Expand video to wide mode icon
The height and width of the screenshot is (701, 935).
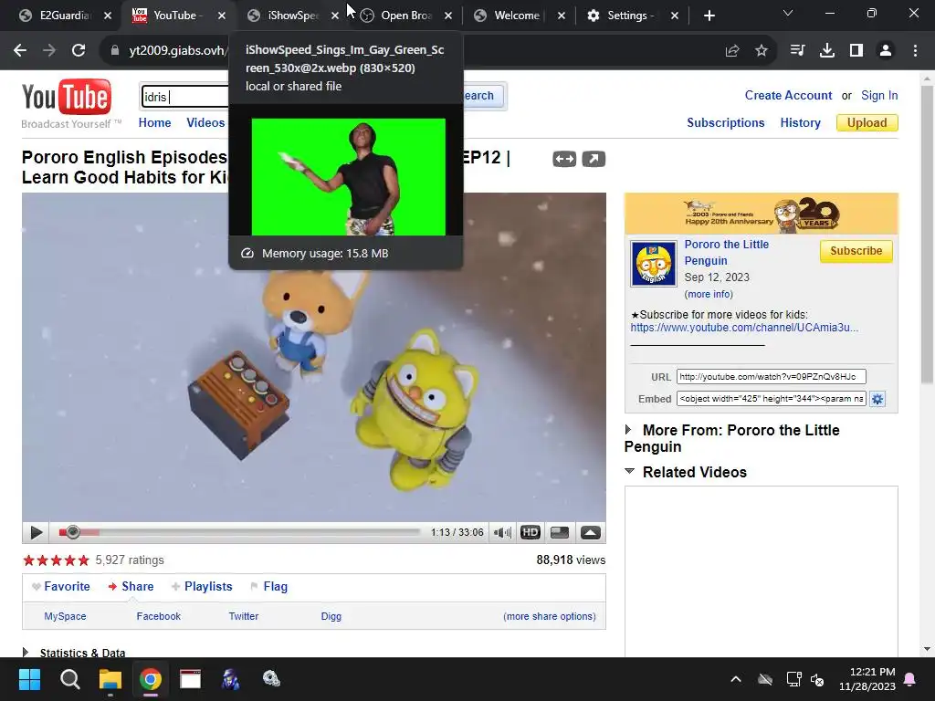564,159
